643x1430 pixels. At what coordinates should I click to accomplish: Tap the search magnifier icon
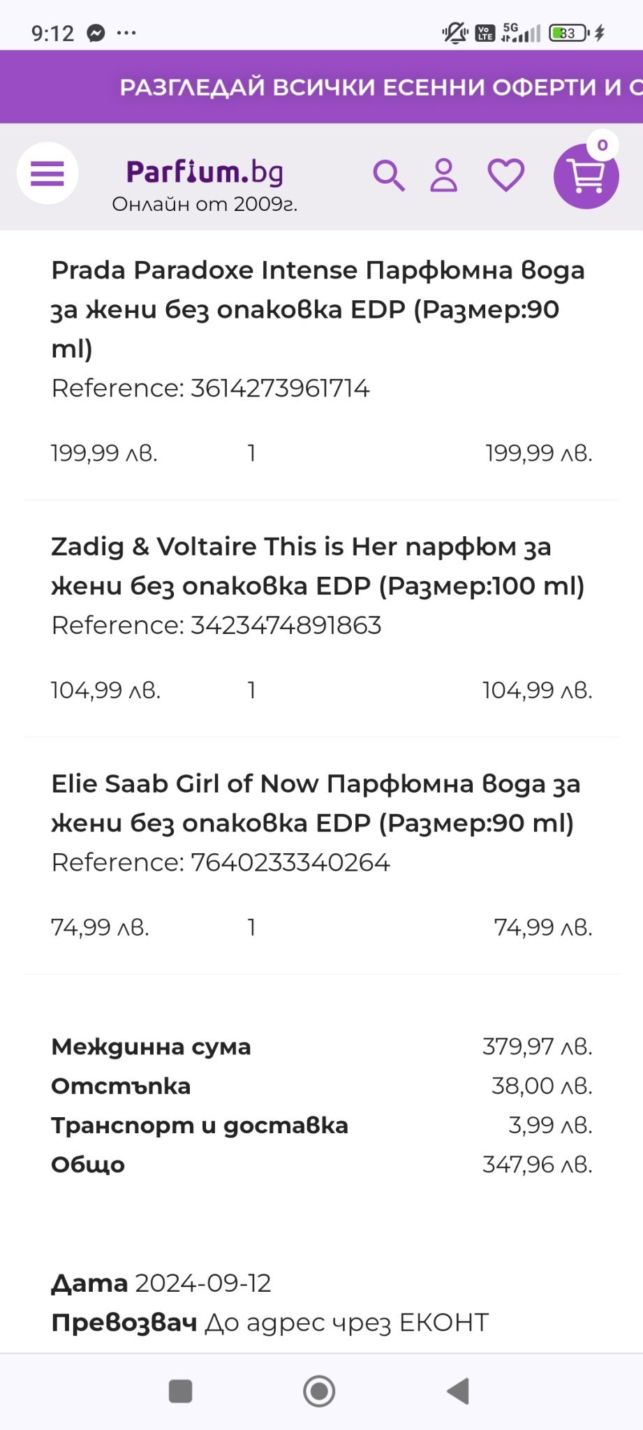coord(388,175)
